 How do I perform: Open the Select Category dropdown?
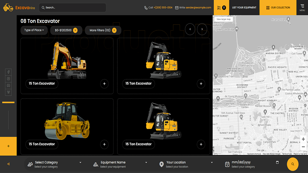tap(54, 164)
